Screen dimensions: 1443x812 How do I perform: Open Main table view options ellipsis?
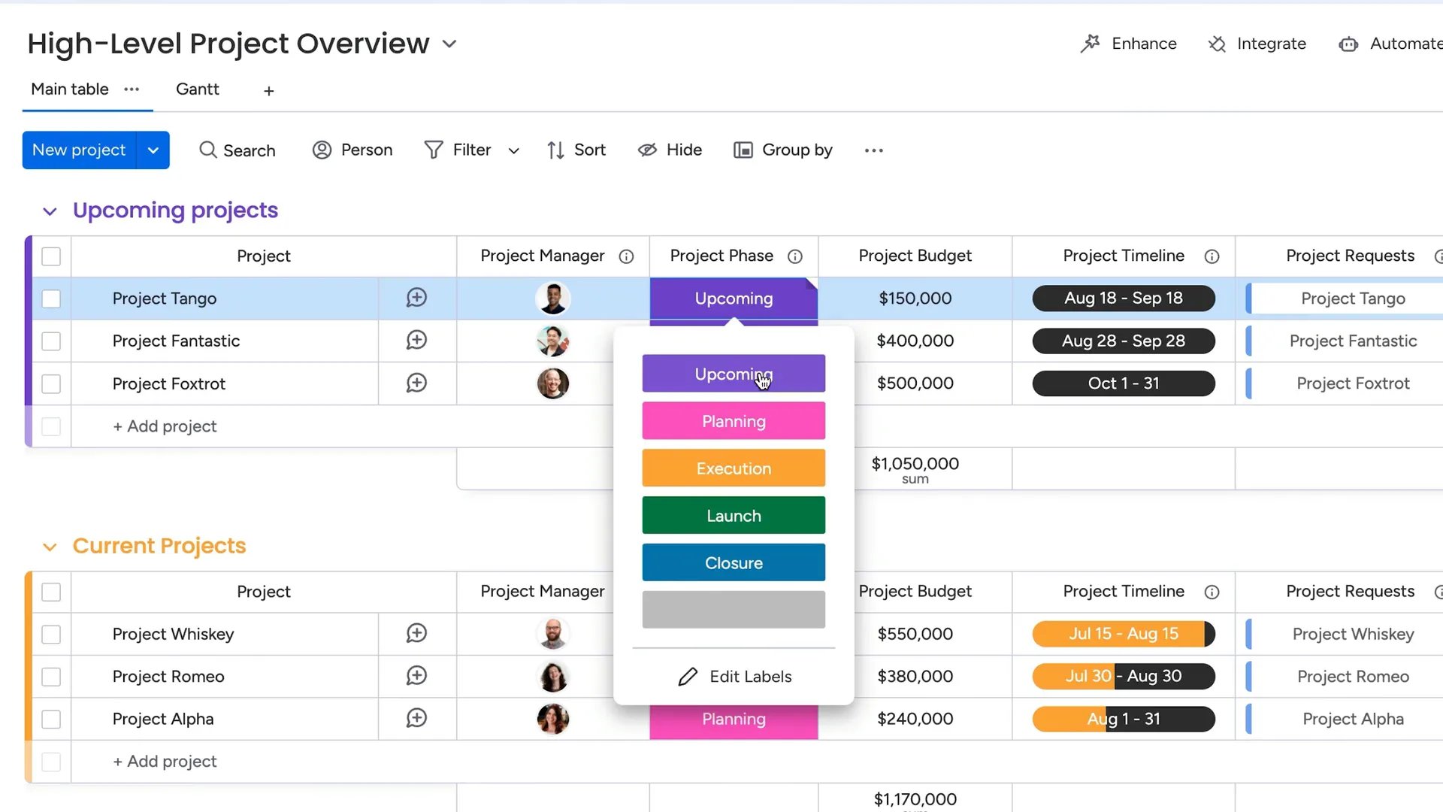pyautogui.click(x=132, y=89)
